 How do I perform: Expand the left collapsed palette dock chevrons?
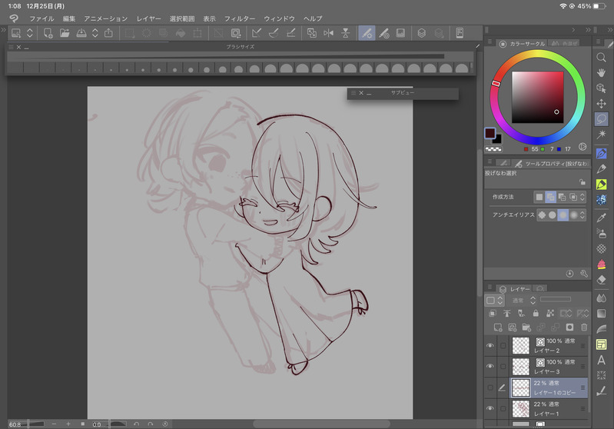click(x=4, y=30)
